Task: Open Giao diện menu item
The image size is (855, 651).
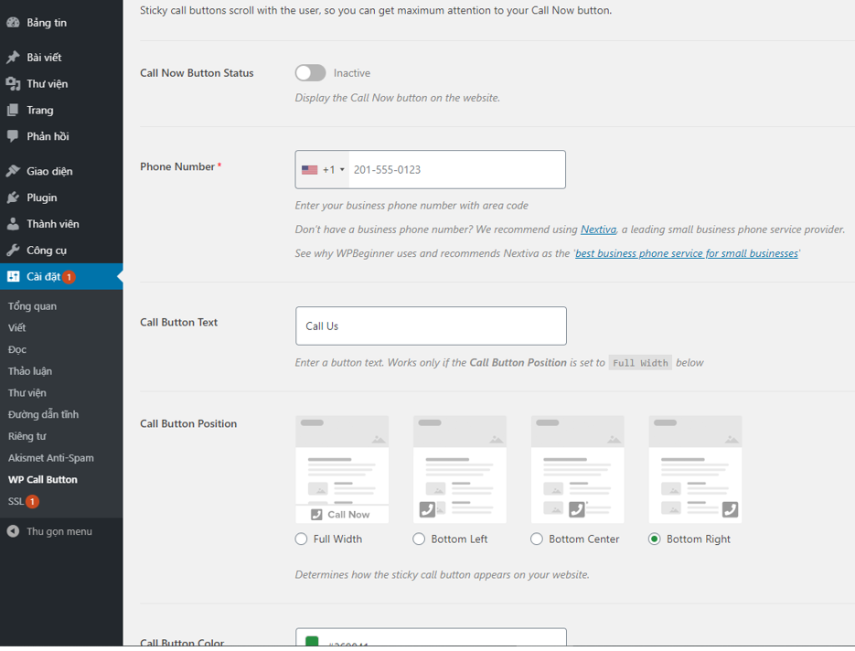Action: [61, 171]
